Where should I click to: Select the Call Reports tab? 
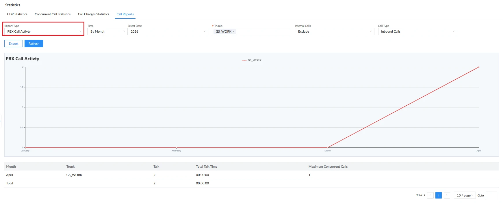[x=125, y=14]
